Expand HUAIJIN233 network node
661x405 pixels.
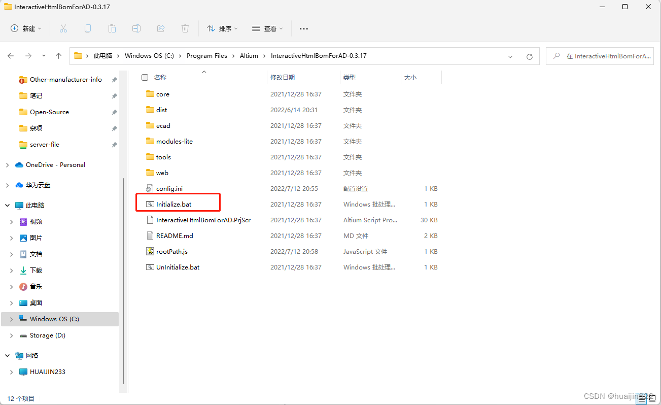point(12,372)
